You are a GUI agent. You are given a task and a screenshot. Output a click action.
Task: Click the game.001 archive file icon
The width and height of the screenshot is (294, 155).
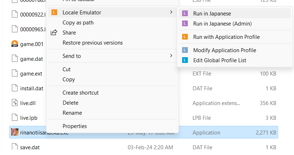pos(14,44)
